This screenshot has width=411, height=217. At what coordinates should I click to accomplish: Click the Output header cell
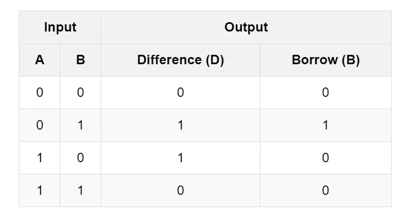point(246,27)
